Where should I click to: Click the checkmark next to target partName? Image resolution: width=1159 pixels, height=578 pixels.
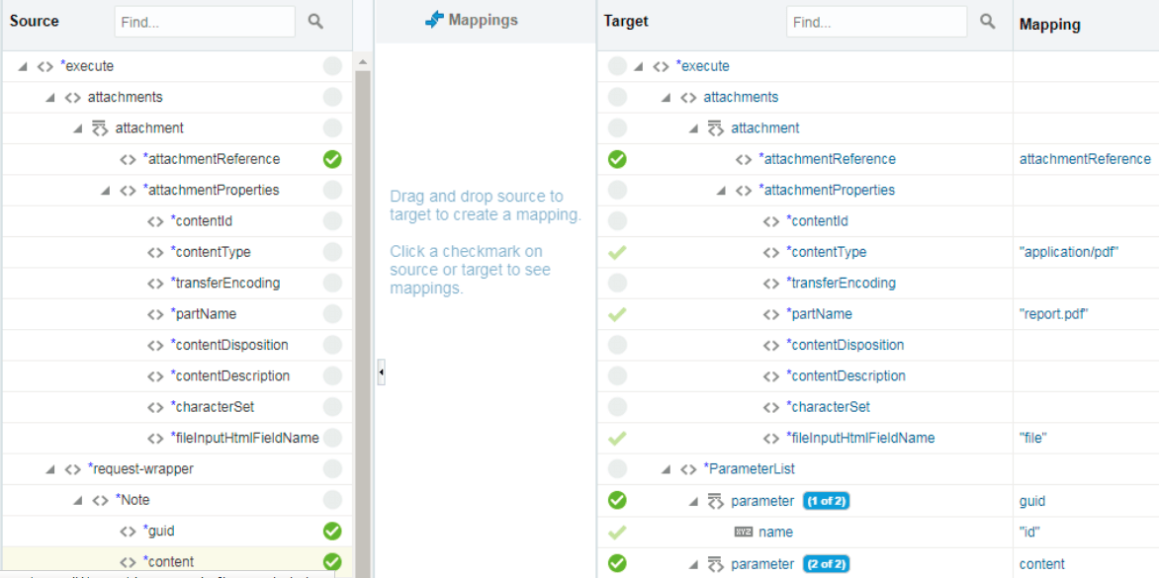(x=617, y=314)
